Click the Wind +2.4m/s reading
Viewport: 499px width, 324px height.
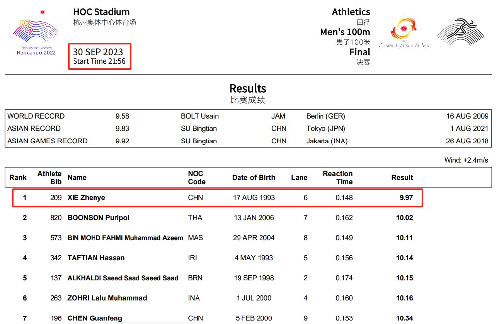(466, 160)
